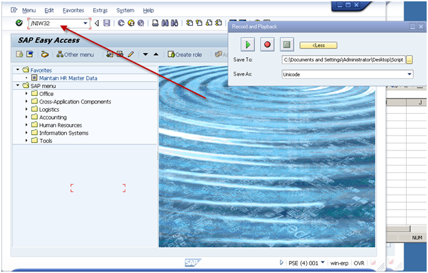Click the Move Favorites Down arrow
Image resolution: width=428 pixels, height=273 pixels.
[145, 54]
